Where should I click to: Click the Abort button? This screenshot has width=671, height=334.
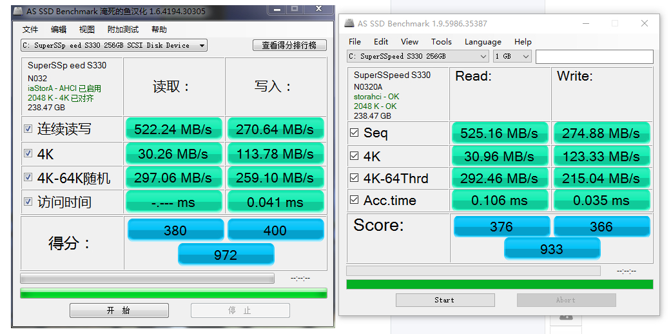[566, 300]
